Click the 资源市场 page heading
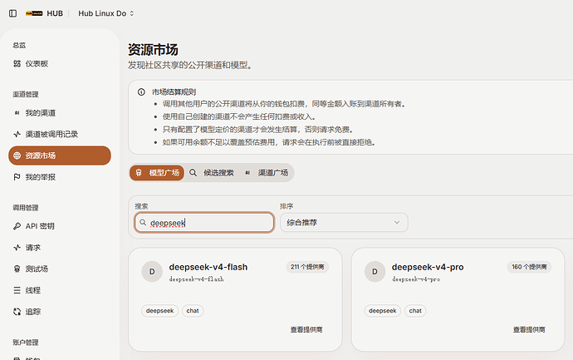 [x=153, y=49]
